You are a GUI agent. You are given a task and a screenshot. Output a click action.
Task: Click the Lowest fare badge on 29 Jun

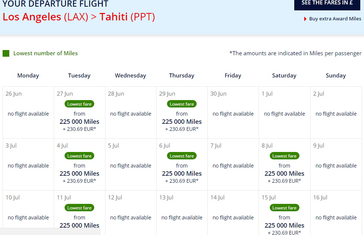pos(182,104)
